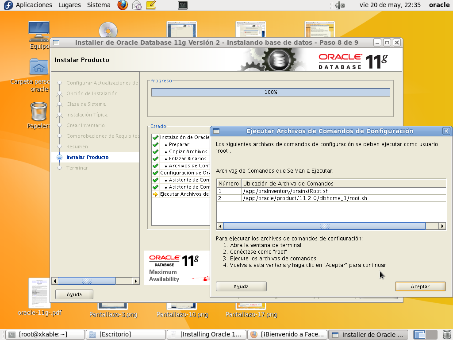Click the script table right scroll arrow
Viewport: 453px width, 340px height.
point(442,226)
